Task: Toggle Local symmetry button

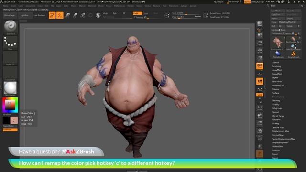Action: pyautogui.click(x=260, y=89)
